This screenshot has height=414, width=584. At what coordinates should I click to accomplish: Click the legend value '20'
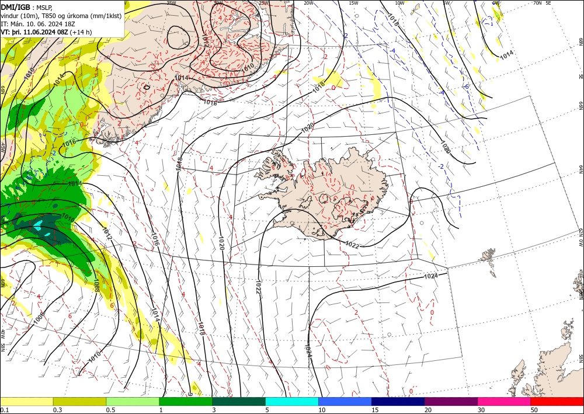click(428, 410)
